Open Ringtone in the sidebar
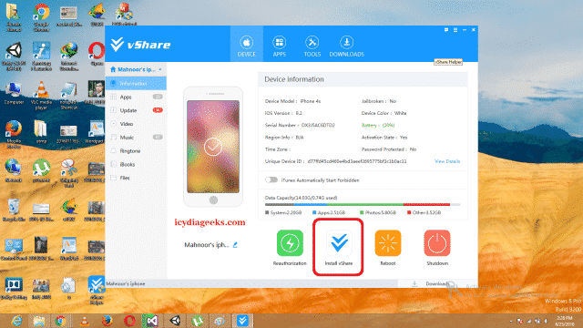Screen dimensions: 583x328 pyautogui.click(x=136, y=150)
